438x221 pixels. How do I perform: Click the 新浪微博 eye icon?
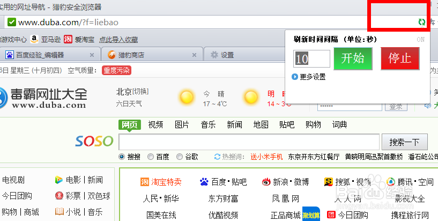266,182
